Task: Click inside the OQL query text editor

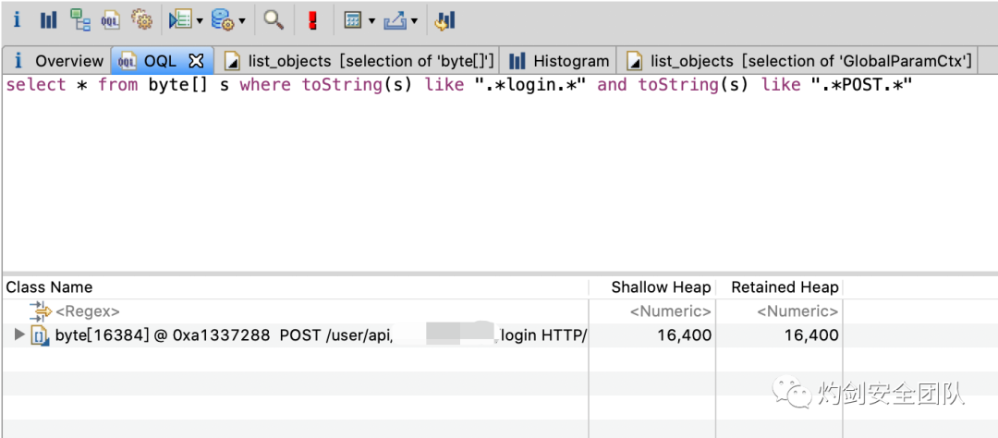Action: coord(499,172)
